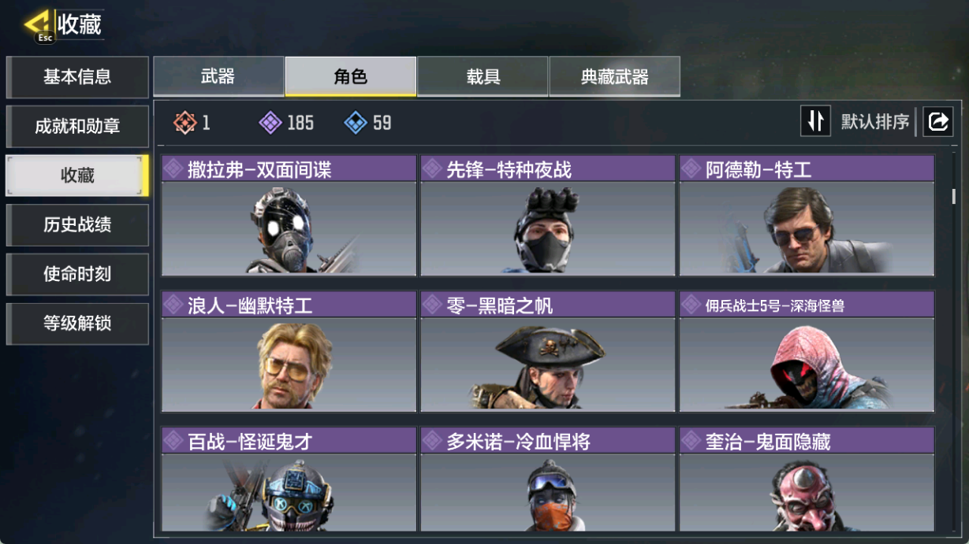The height and width of the screenshot is (544, 969).
Task: Click the blue rare rarity icon showing 59
Action: tap(356, 123)
